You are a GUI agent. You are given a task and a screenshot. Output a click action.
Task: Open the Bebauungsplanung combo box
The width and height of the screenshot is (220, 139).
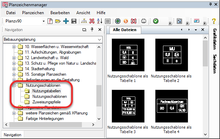(x=99, y=40)
